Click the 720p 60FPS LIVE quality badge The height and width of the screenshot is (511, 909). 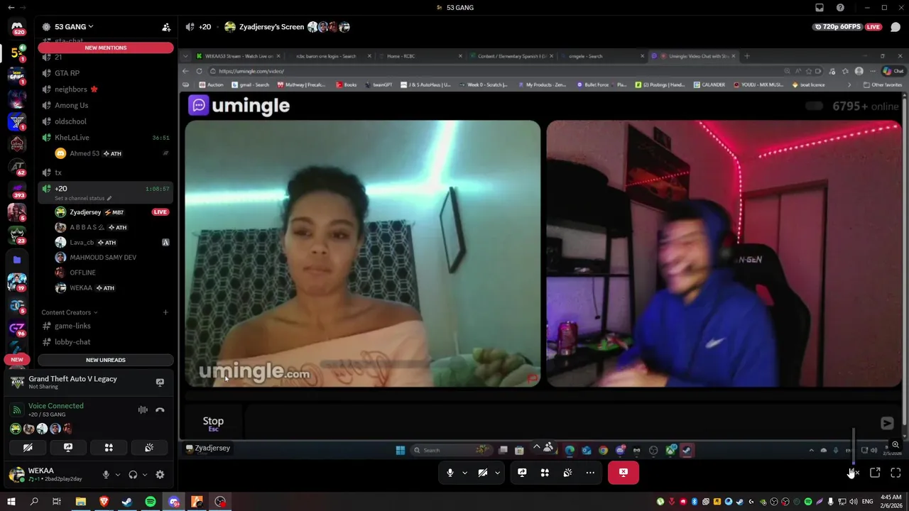tap(847, 27)
